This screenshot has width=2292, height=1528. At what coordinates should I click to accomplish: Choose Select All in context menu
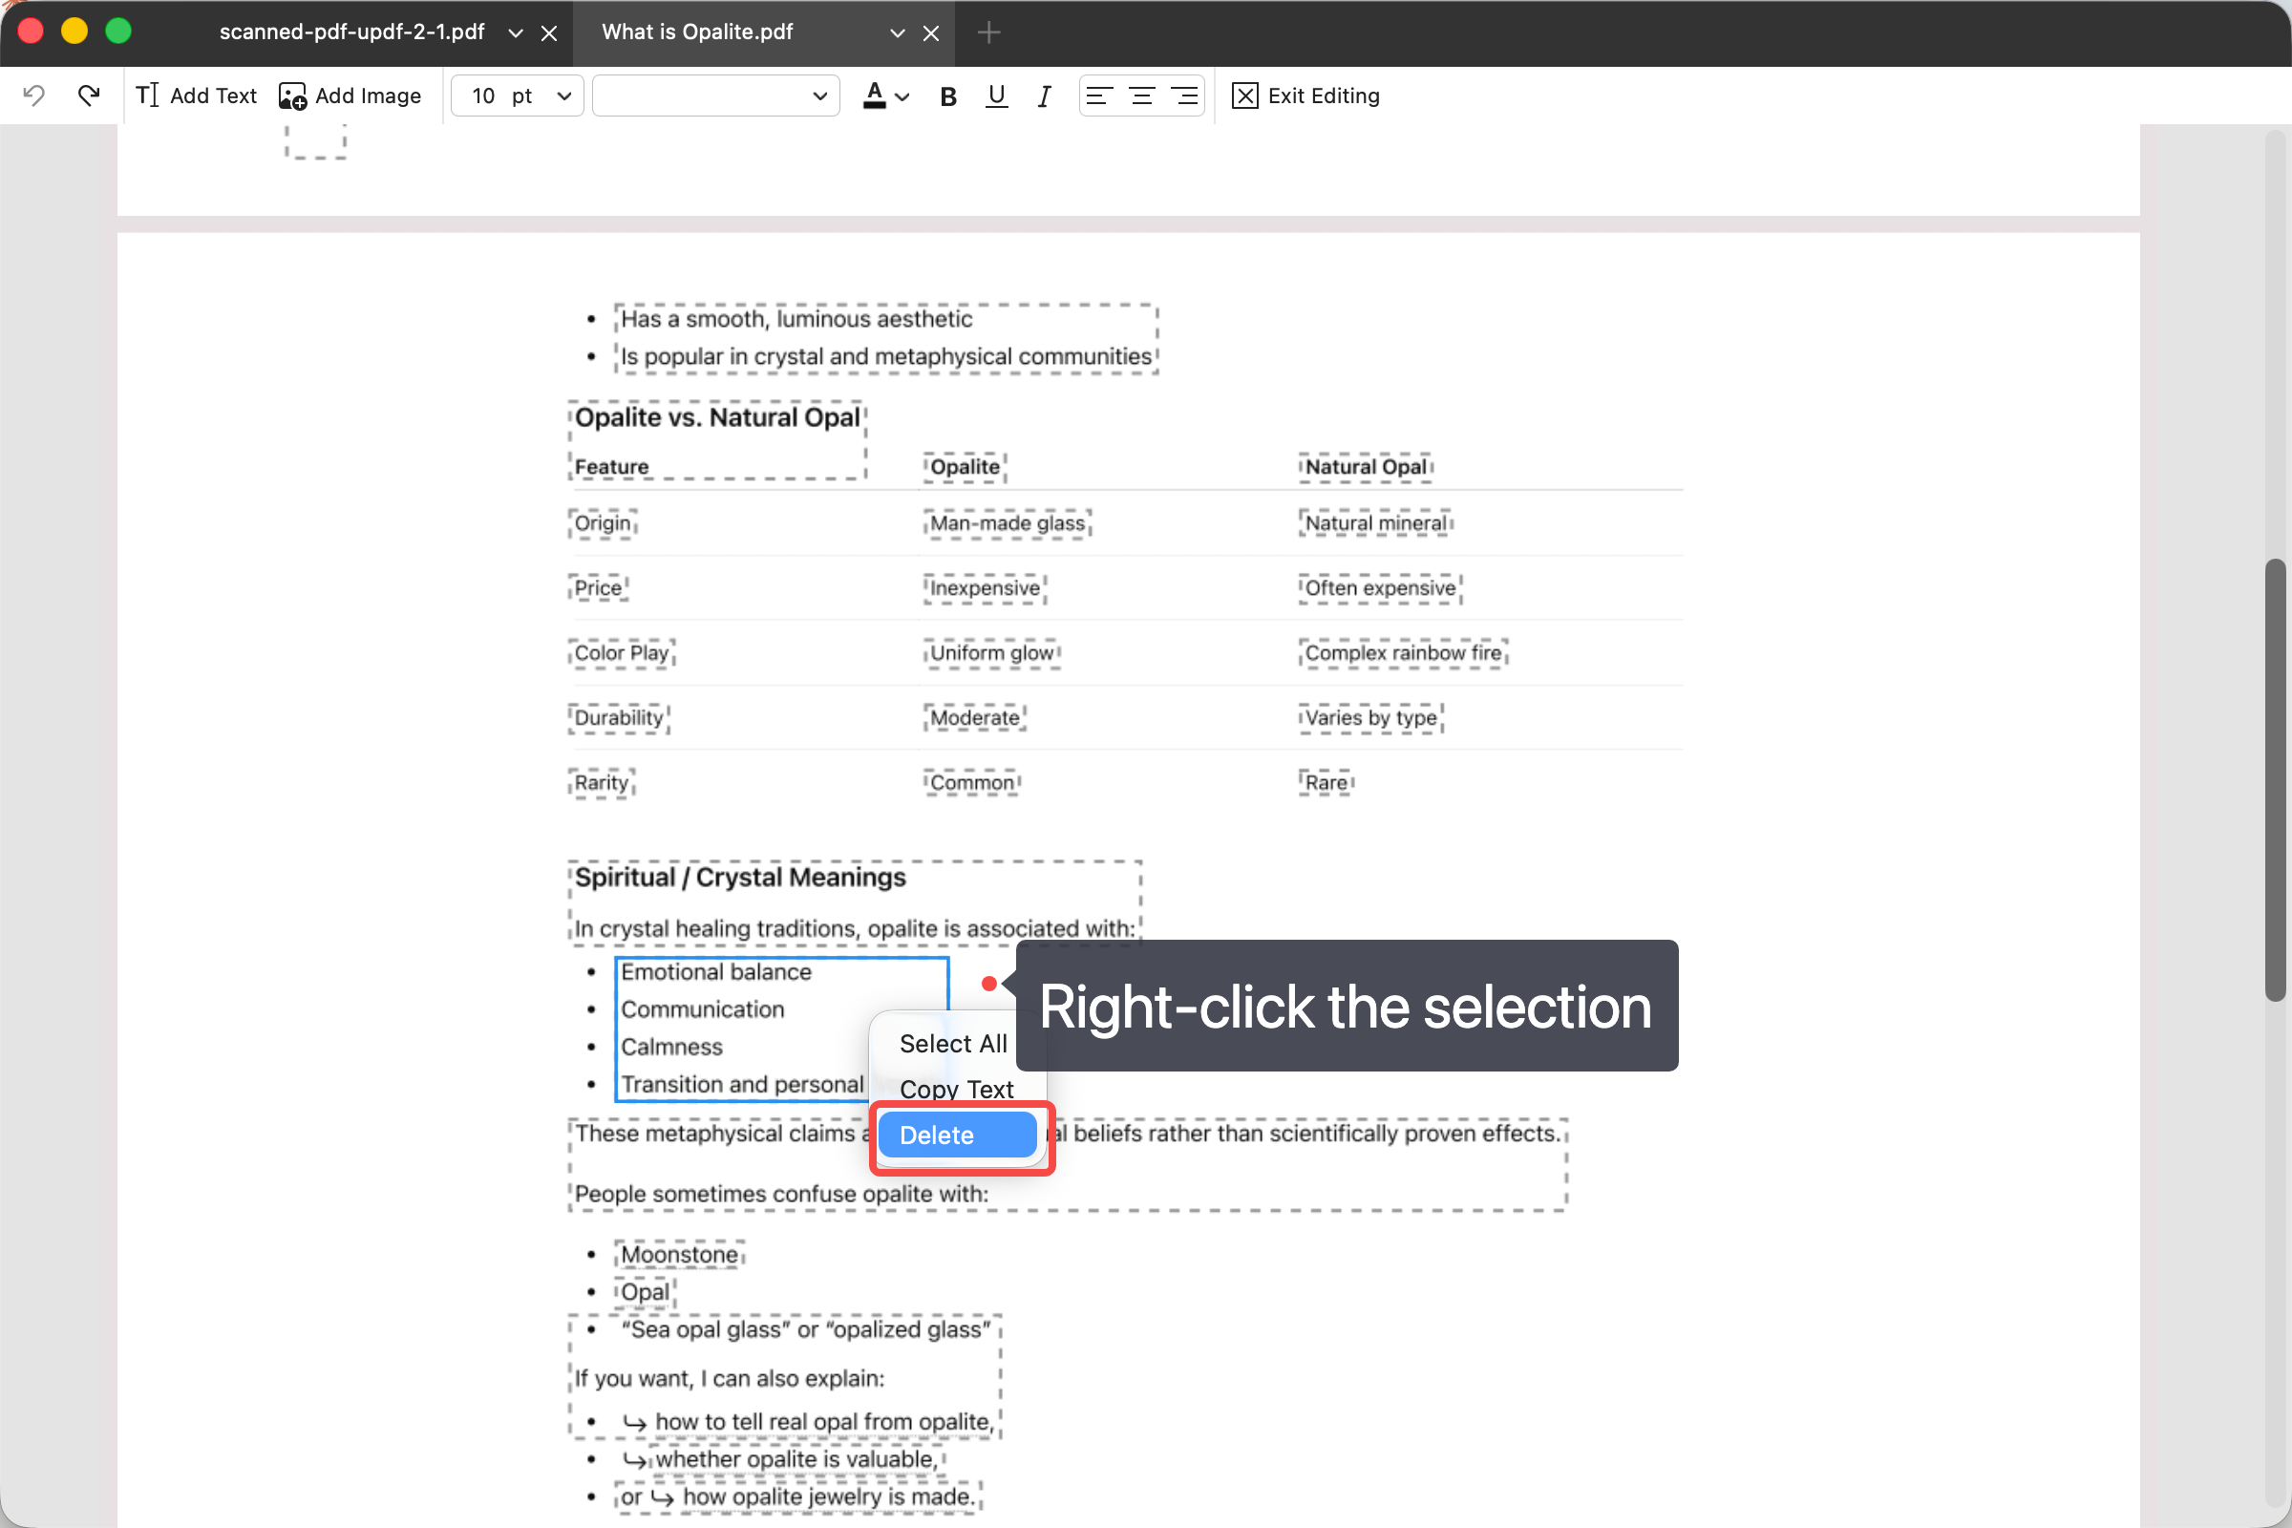point(953,1044)
